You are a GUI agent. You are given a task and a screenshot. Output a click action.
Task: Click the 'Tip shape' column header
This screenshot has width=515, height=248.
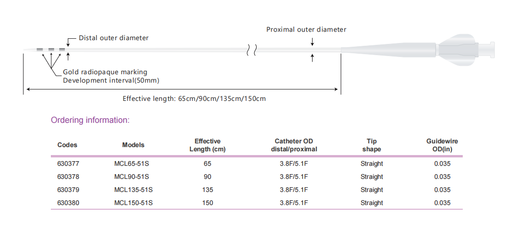371,145
